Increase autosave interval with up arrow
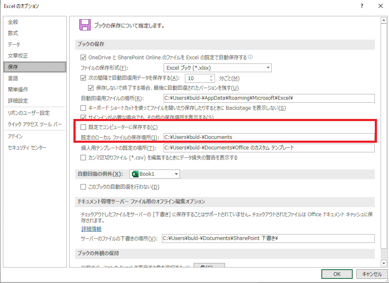Screen dimensions: 389x283 (x=211, y=76)
